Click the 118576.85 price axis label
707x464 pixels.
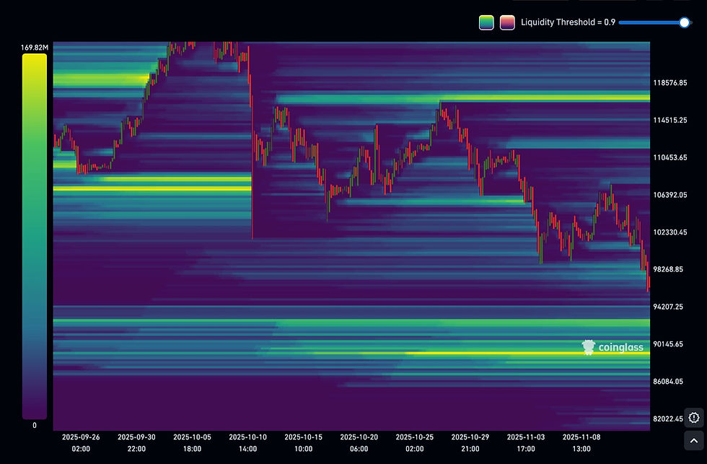point(670,83)
